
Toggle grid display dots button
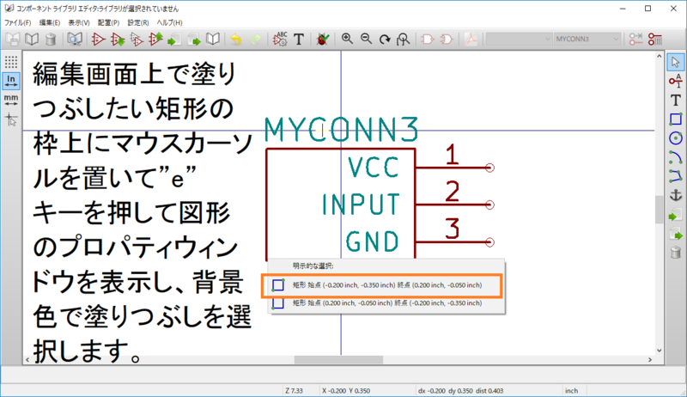tap(11, 62)
